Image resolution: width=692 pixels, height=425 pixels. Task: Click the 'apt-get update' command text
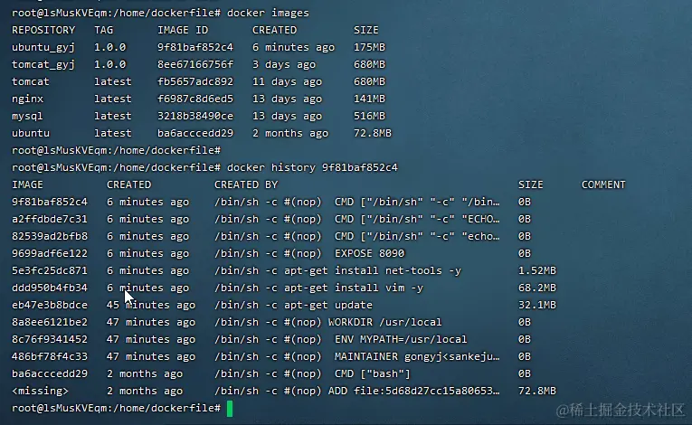[x=327, y=305]
